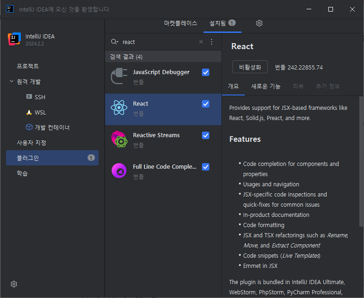The width and height of the screenshot is (364, 298).
Task: Uncheck the React plugin checkbox
Action: pyautogui.click(x=206, y=104)
